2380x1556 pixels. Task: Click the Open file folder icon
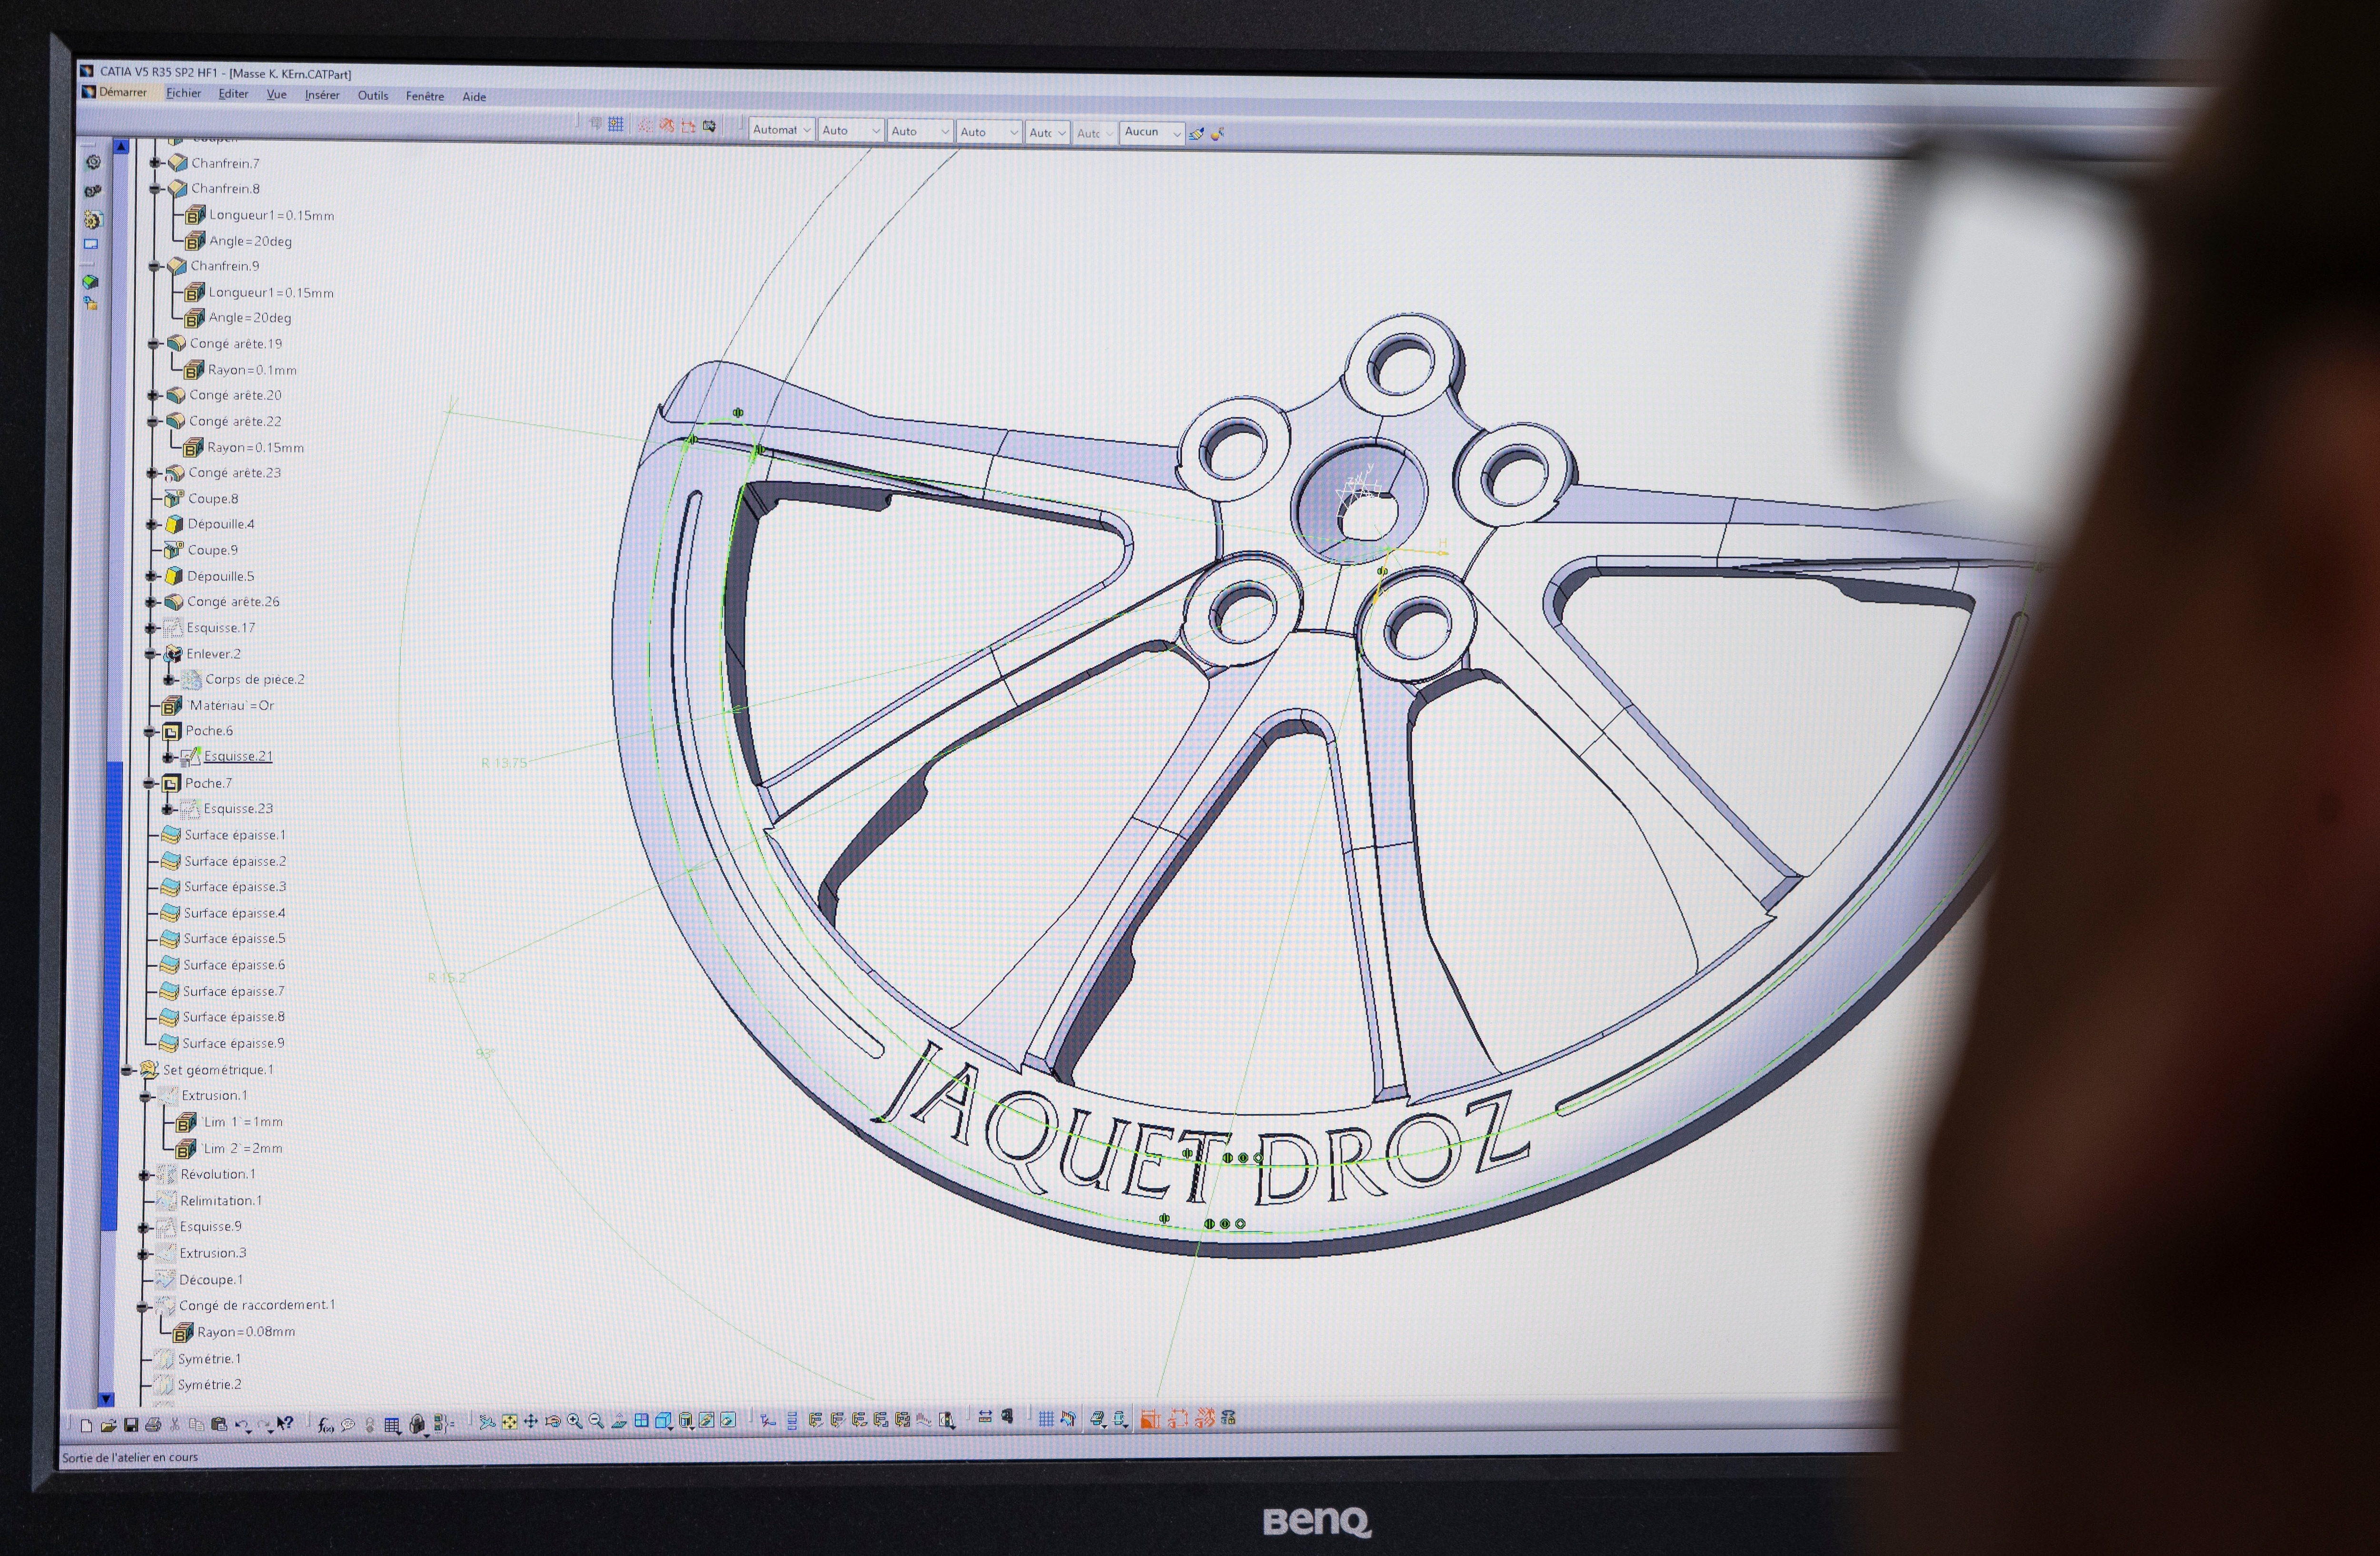point(108,1426)
